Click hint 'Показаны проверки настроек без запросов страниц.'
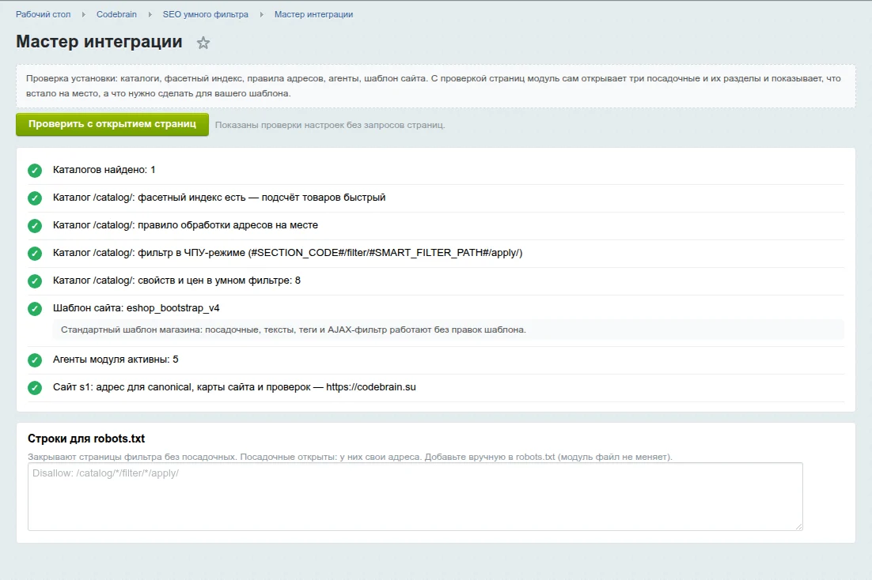 (330, 125)
